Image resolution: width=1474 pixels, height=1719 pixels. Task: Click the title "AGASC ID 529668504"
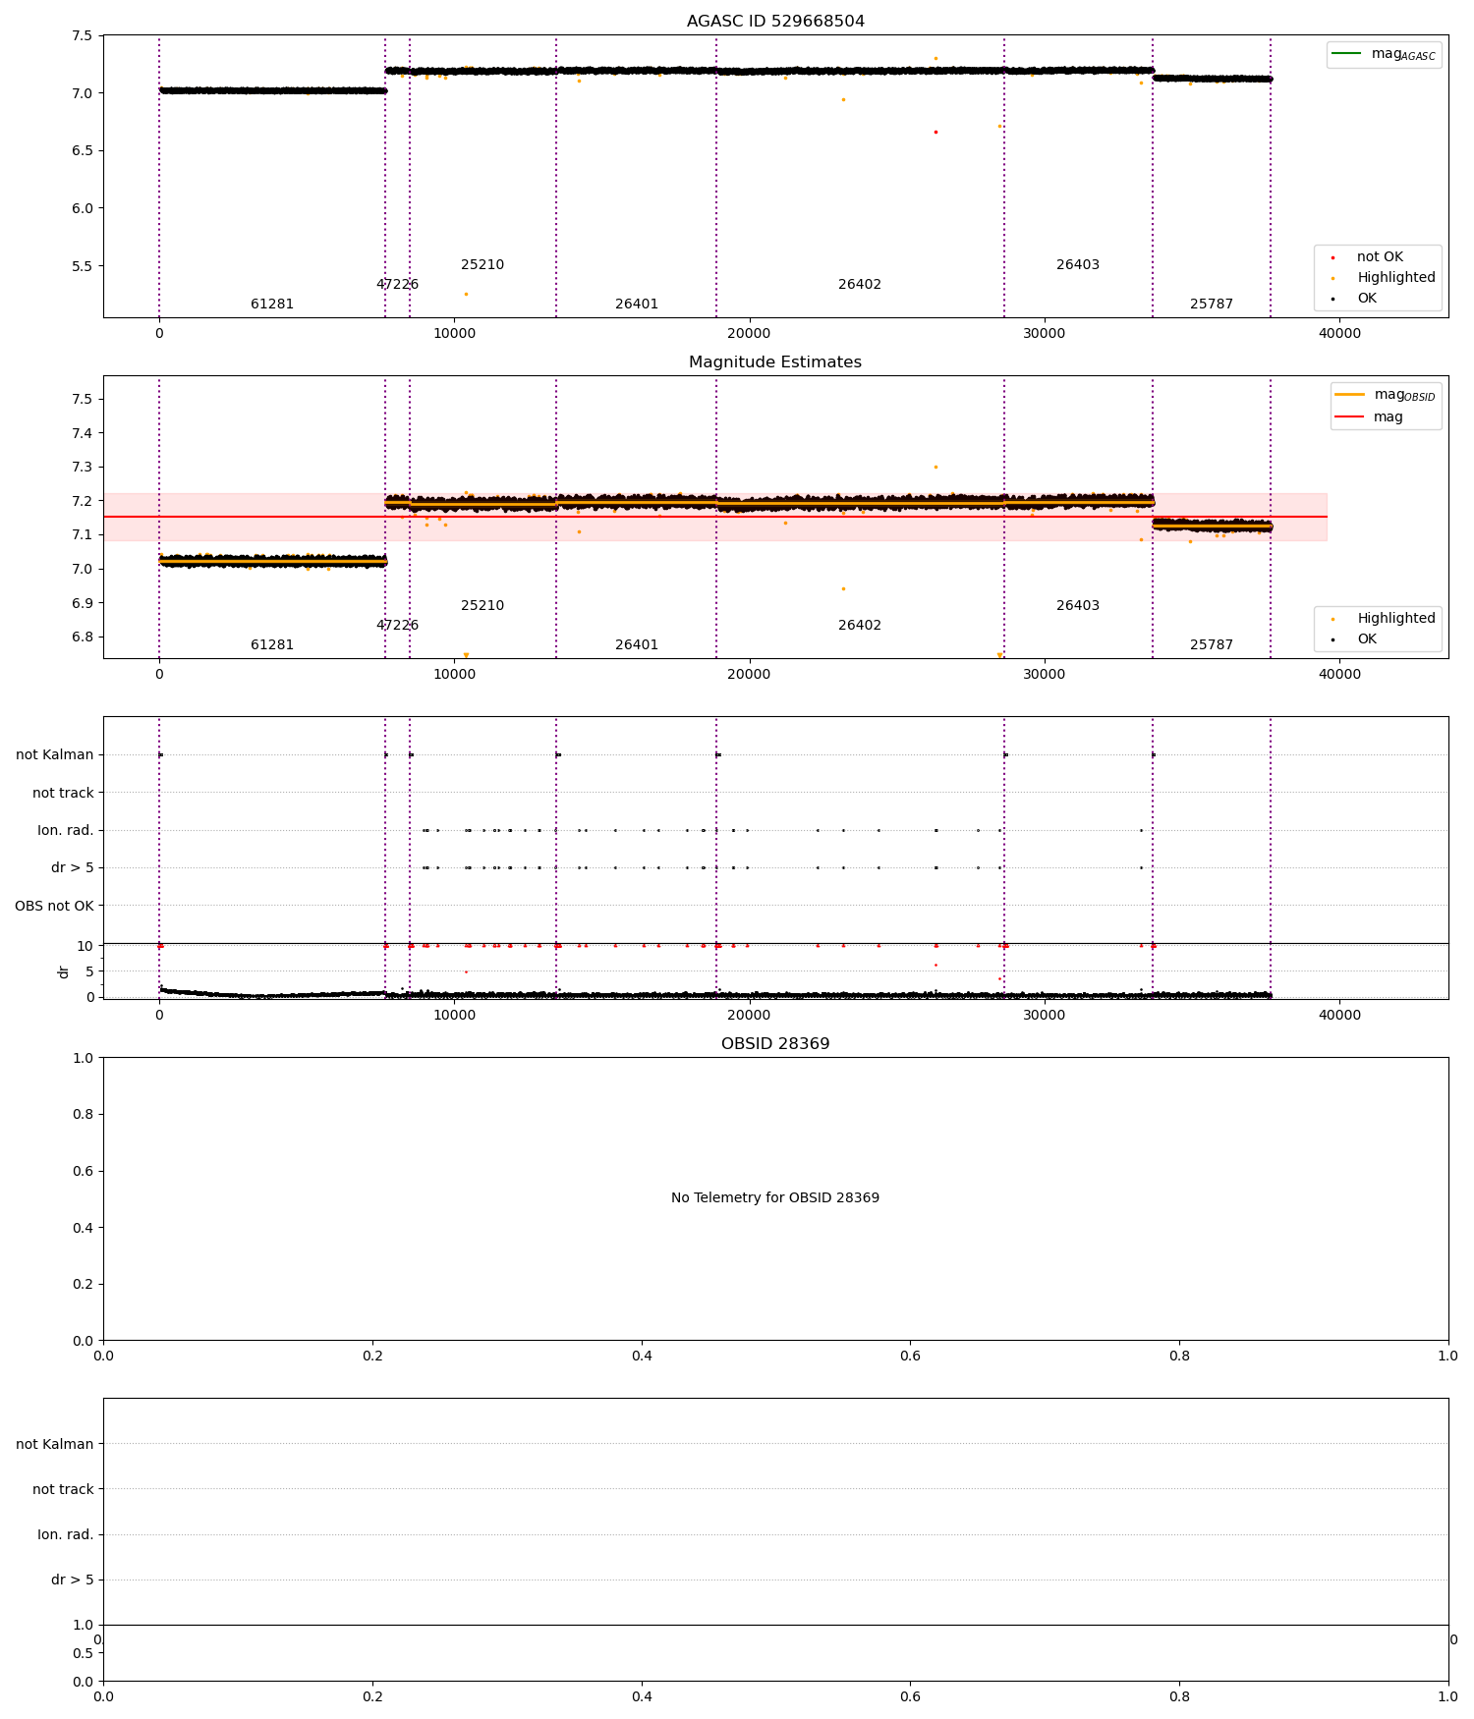775,22
